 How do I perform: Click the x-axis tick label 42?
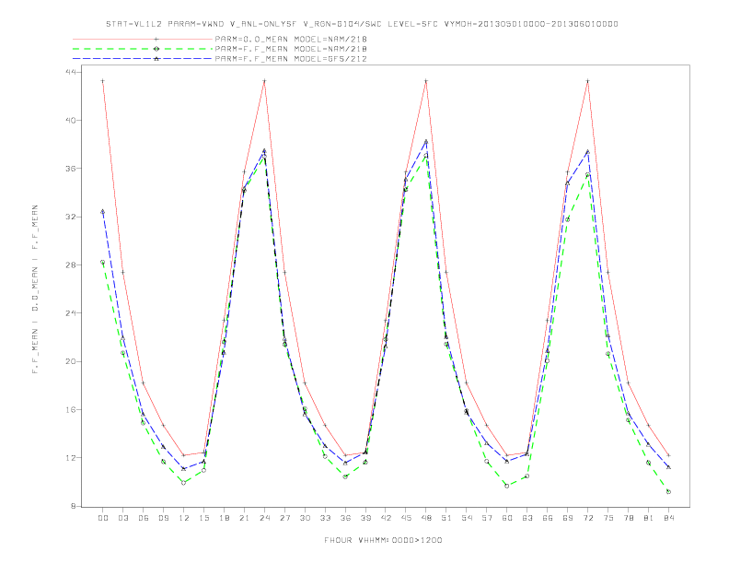(x=386, y=518)
